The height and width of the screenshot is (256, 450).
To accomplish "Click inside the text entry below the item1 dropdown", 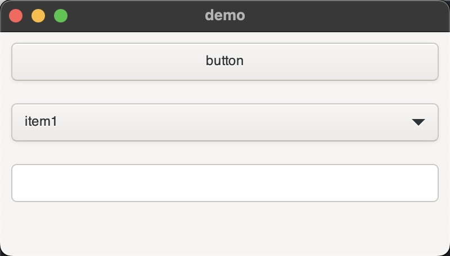I will [224, 182].
